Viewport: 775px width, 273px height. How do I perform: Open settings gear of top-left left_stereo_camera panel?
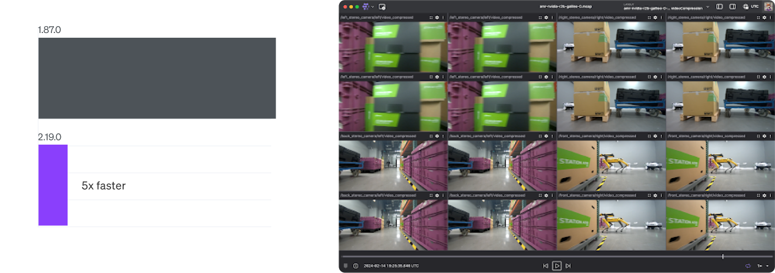pos(437,17)
